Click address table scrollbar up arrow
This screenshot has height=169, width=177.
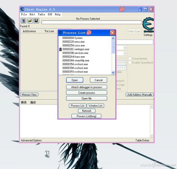click(151, 107)
